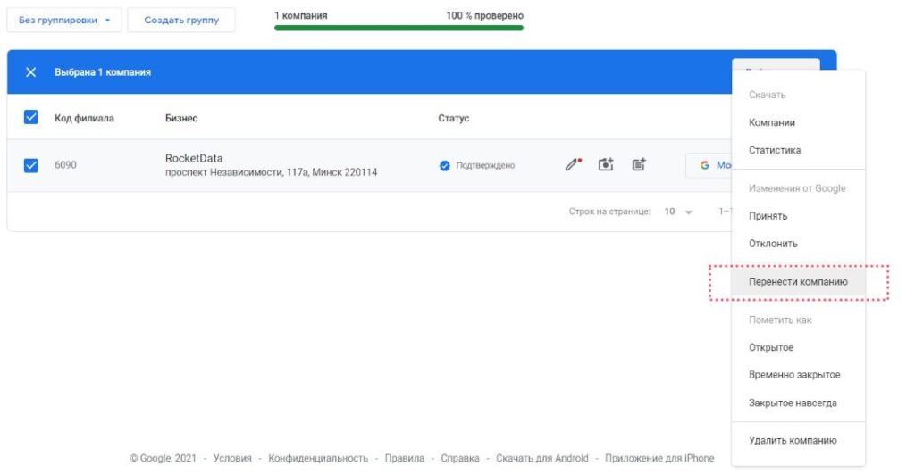Click the Создать группу button
Viewport: 915px width, 474px height.
tap(181, 20)
